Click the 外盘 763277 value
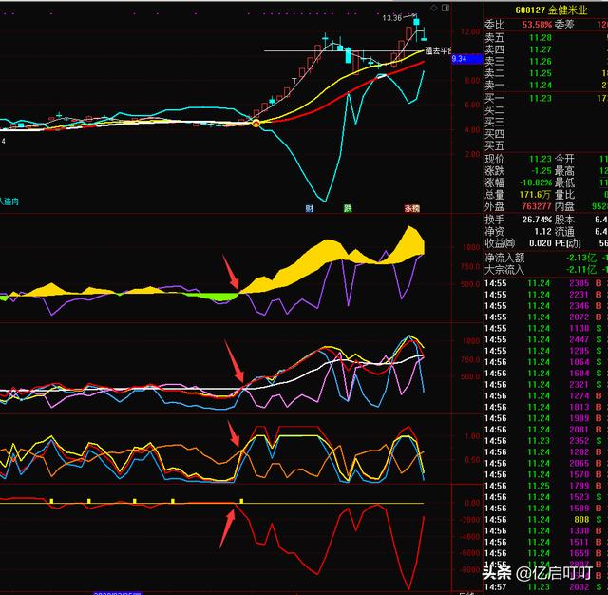This screenshot has width=608, height=595. (x=537, y=206)
